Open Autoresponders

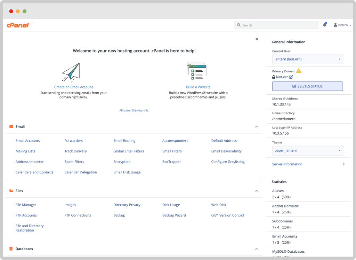click(x=175, y=141)
